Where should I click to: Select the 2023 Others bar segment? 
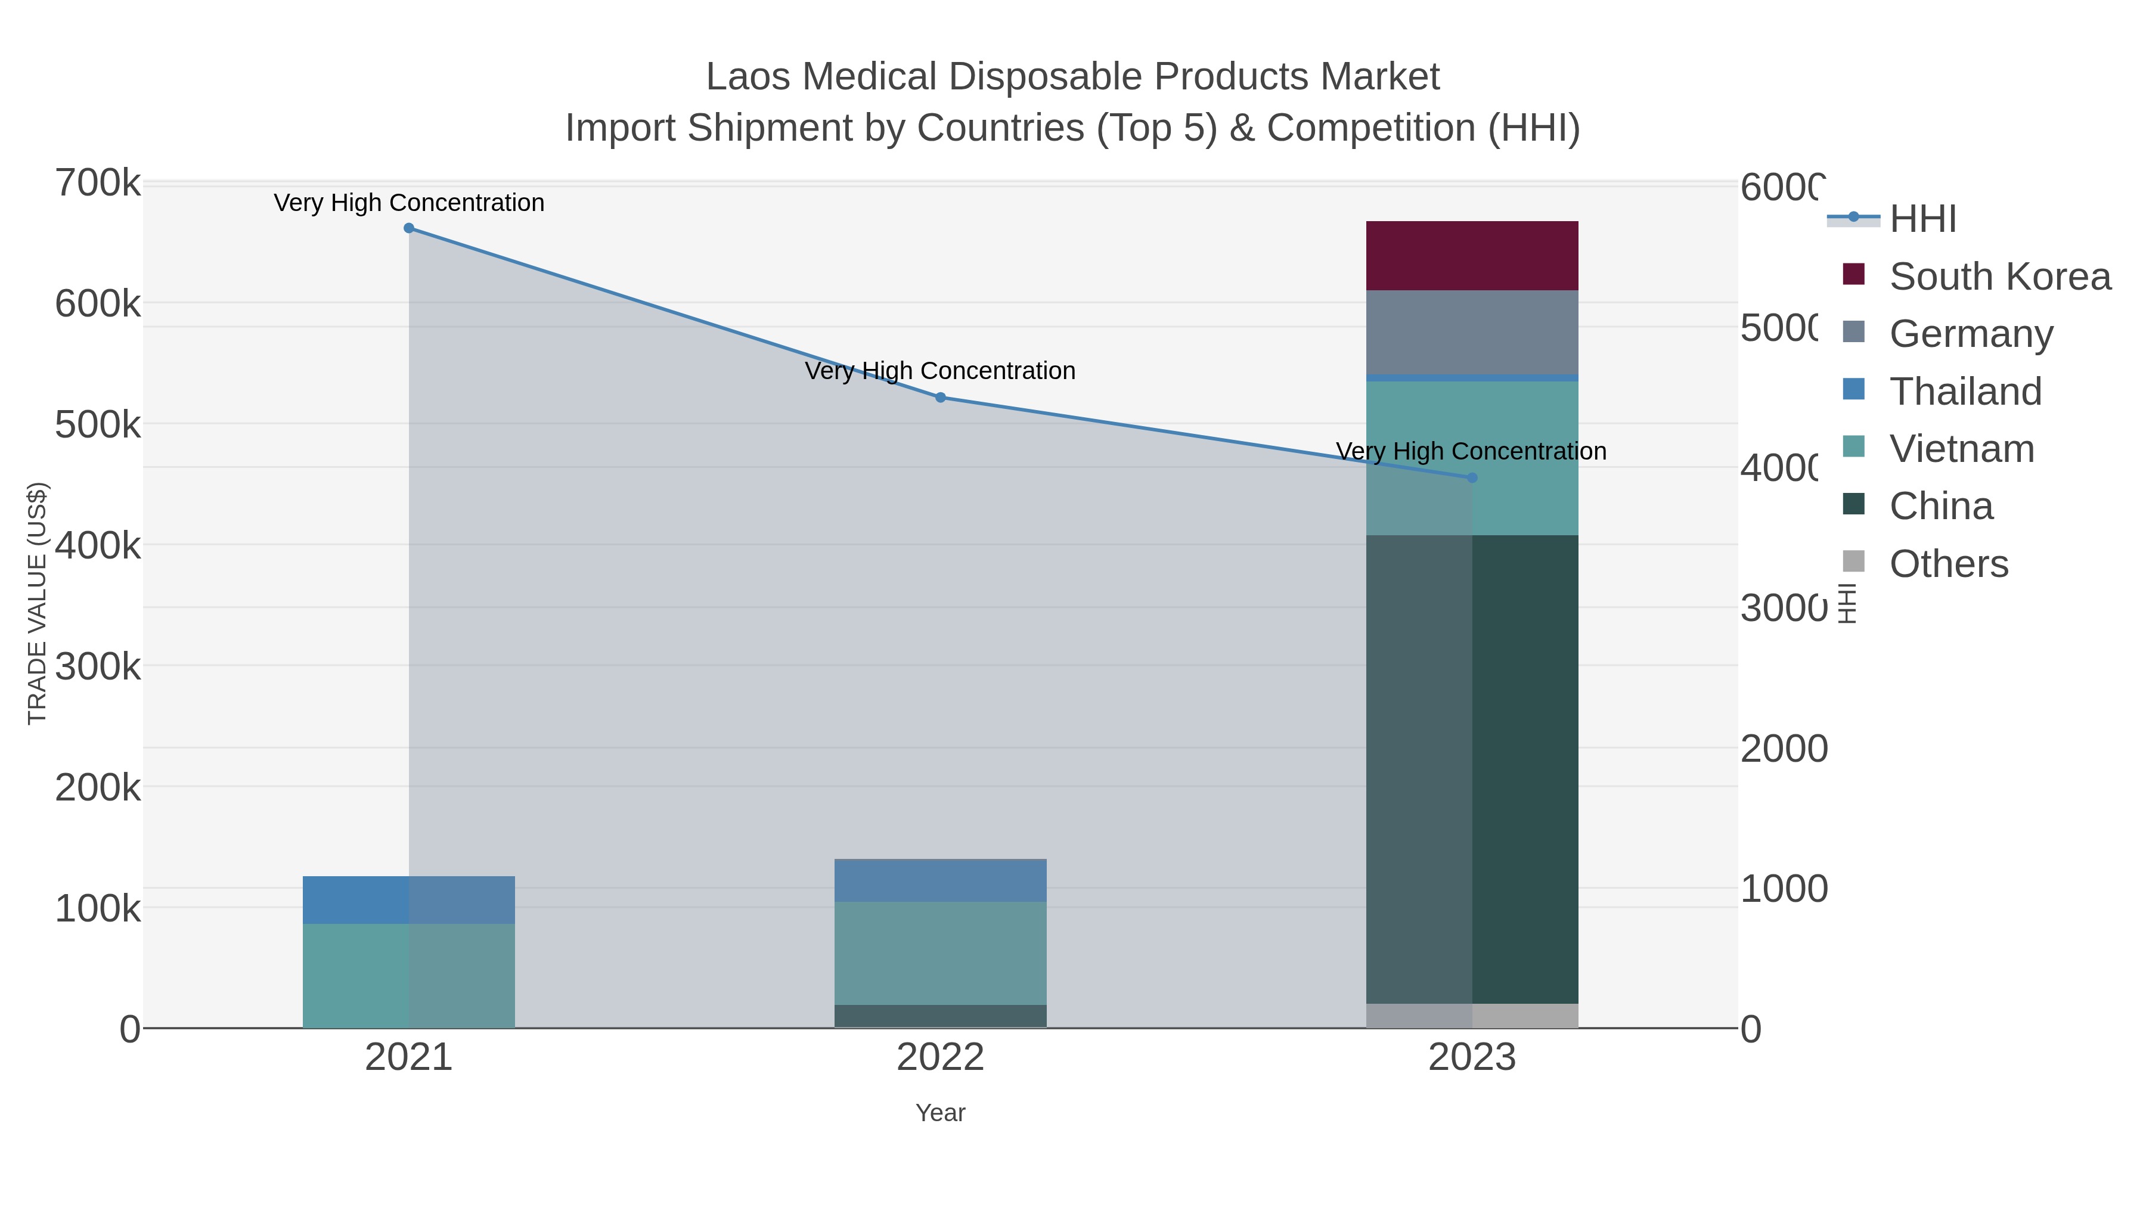[x=1472, y=1016]
